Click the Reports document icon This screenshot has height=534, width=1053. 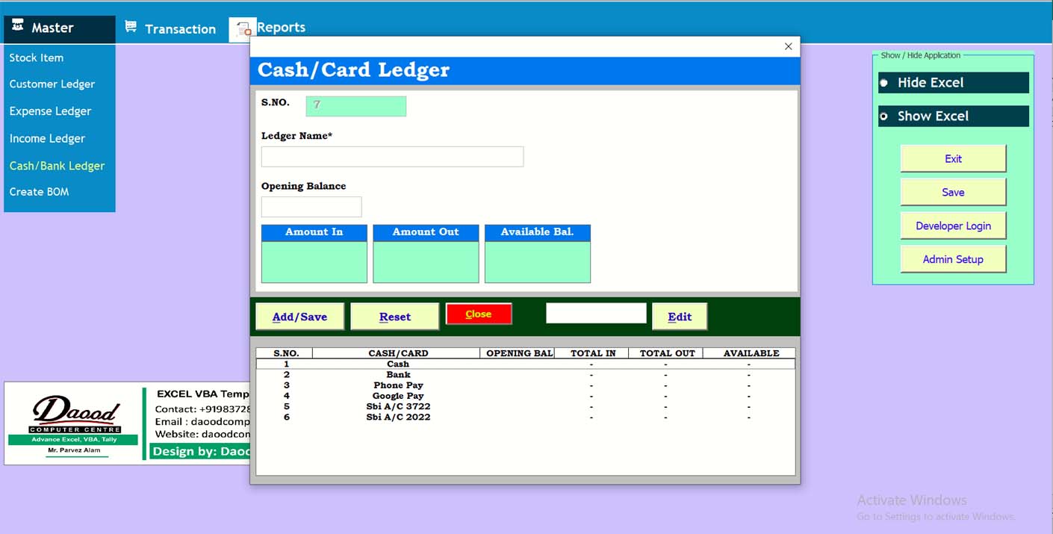243,29
